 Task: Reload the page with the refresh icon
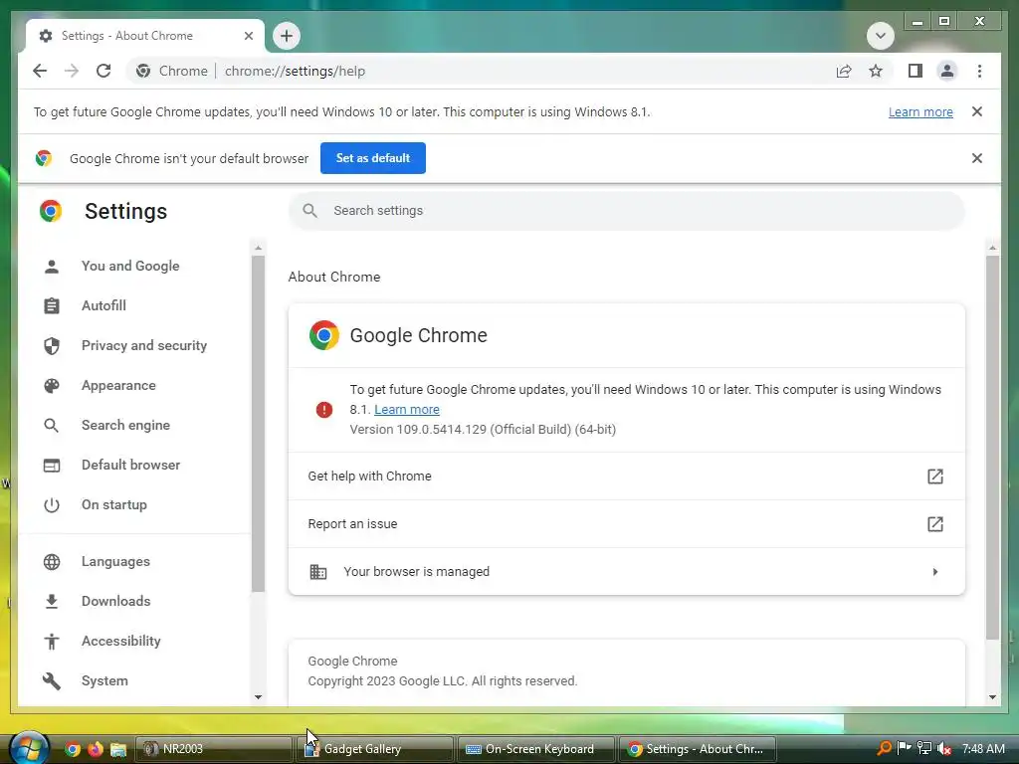tap(103, 71)
